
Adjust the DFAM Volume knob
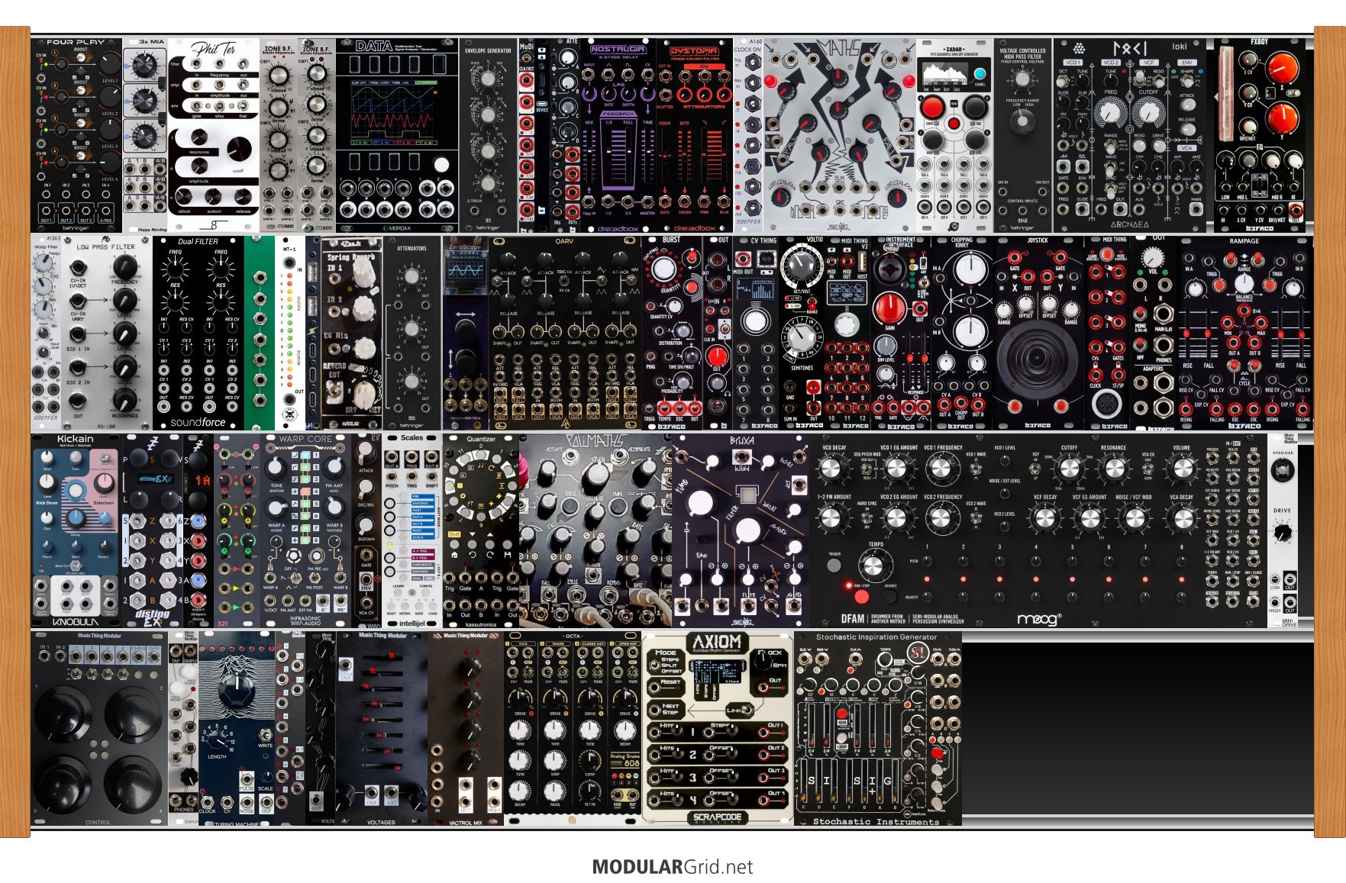coord(1183,469)
